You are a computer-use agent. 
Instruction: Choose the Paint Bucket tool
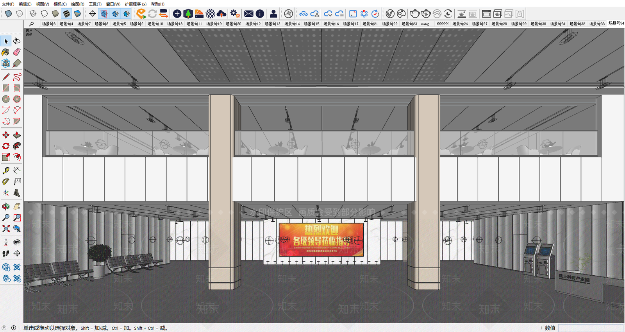coord(6,52)
